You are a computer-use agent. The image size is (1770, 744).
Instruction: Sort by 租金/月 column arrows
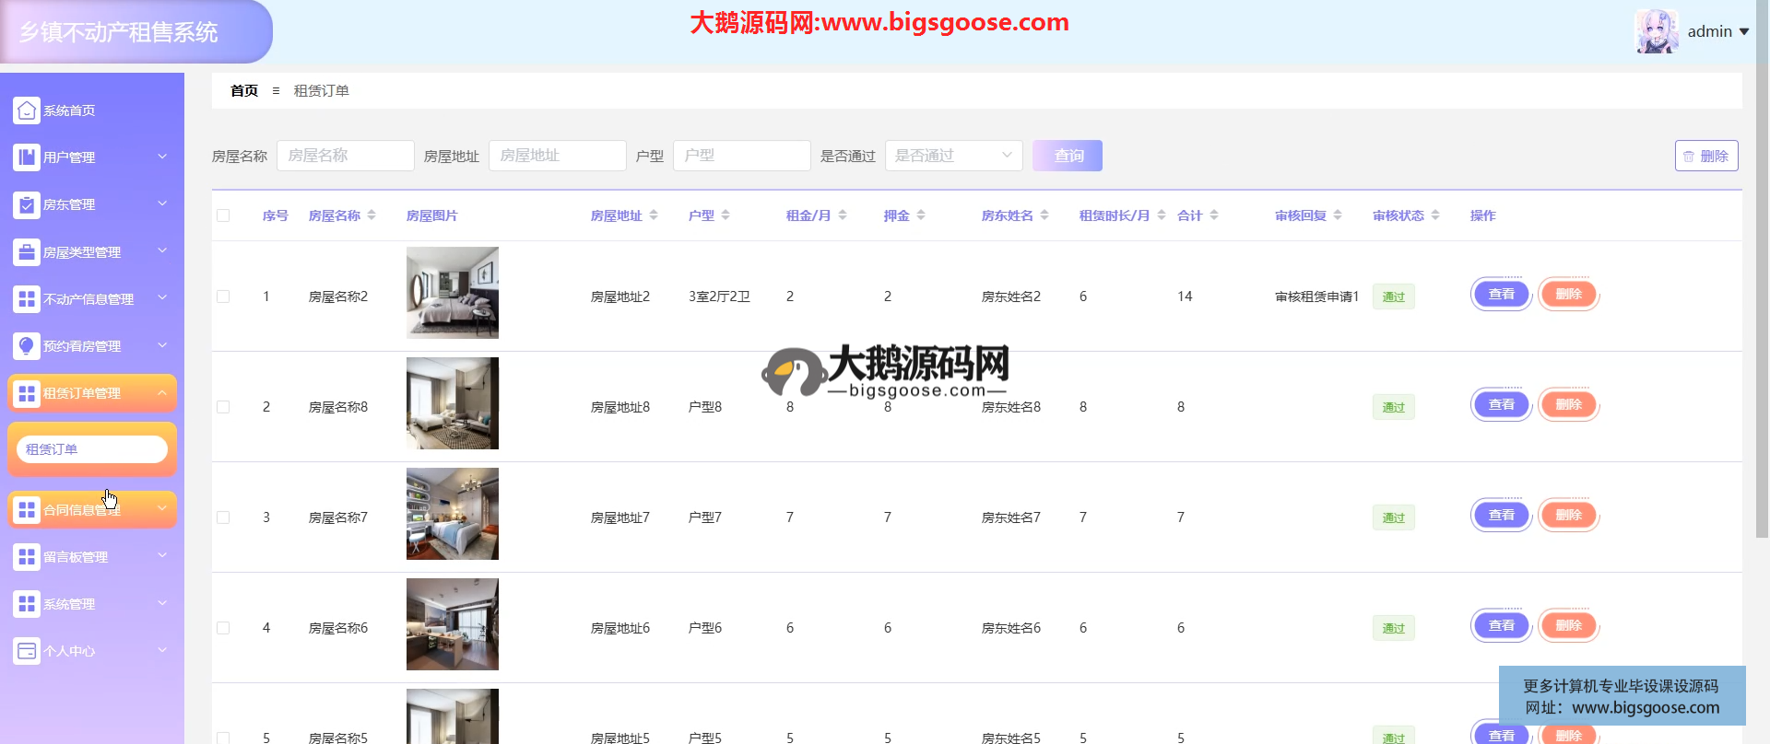[843, 215]
